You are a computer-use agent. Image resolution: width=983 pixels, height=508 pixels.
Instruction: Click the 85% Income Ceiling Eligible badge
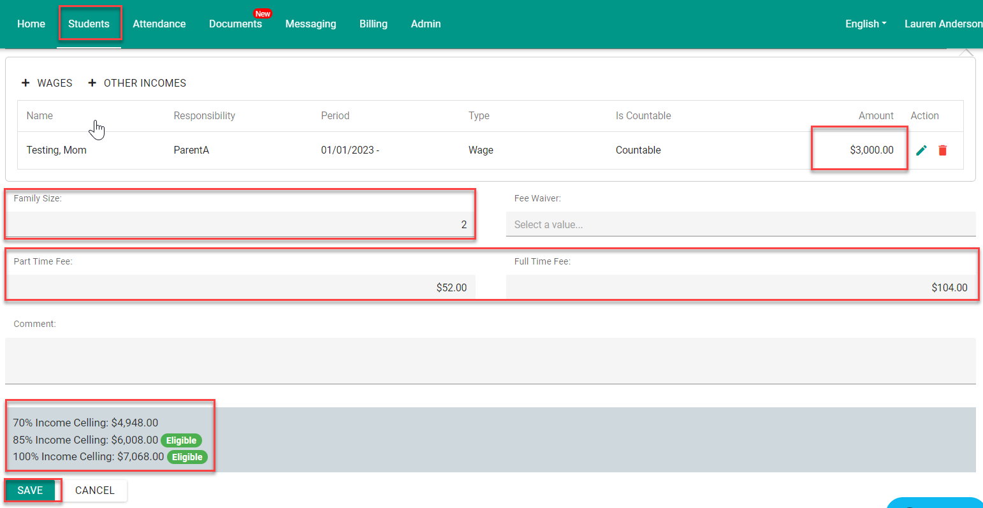click(x=181, y=440)
